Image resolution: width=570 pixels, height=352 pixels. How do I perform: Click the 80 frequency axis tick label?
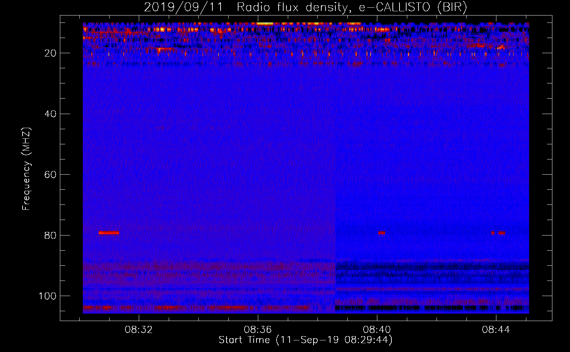[x=51, y=235]
